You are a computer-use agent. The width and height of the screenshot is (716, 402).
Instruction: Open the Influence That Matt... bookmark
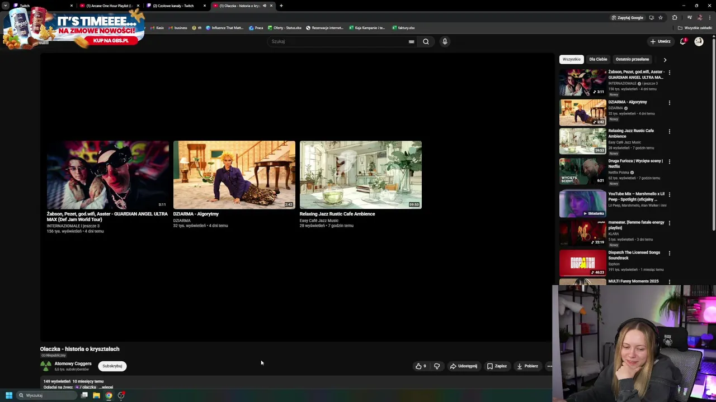tap(224, 28)
